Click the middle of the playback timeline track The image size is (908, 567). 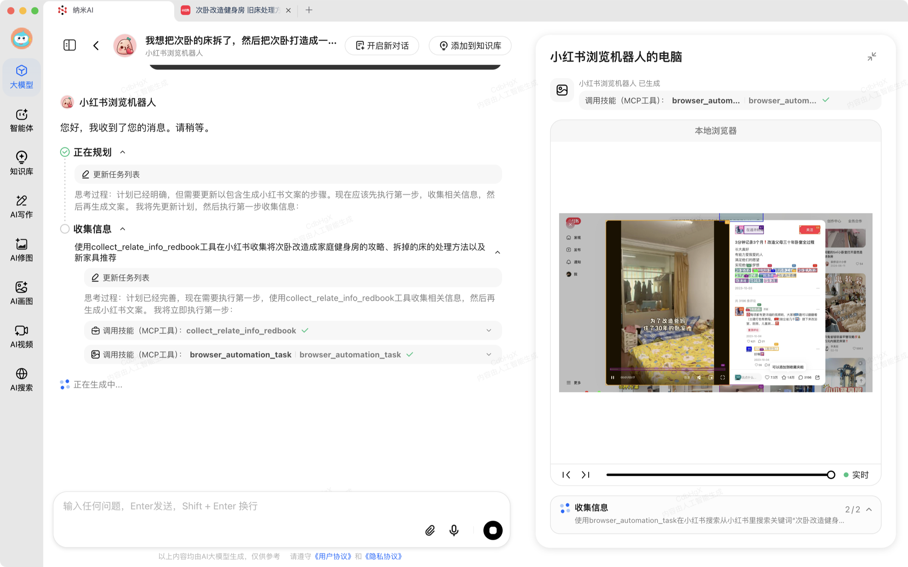(x=718, y=475)
